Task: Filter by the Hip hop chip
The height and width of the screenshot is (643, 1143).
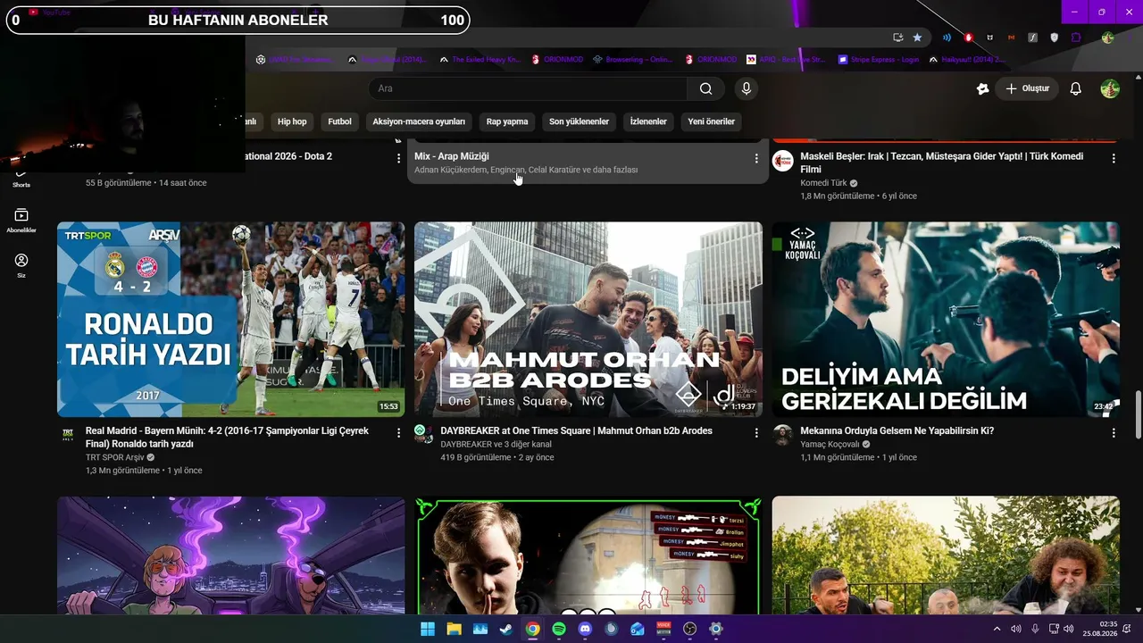Action: 292,121
